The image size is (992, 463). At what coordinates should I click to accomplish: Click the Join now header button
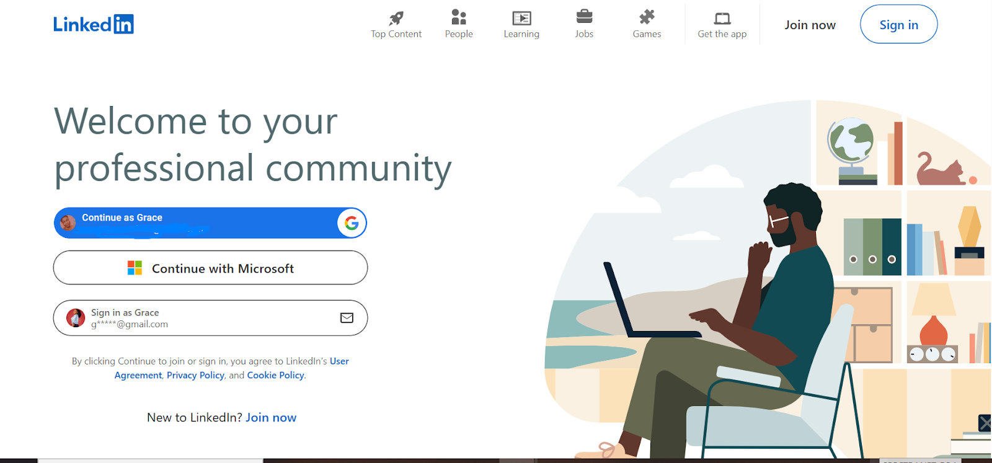810,25
